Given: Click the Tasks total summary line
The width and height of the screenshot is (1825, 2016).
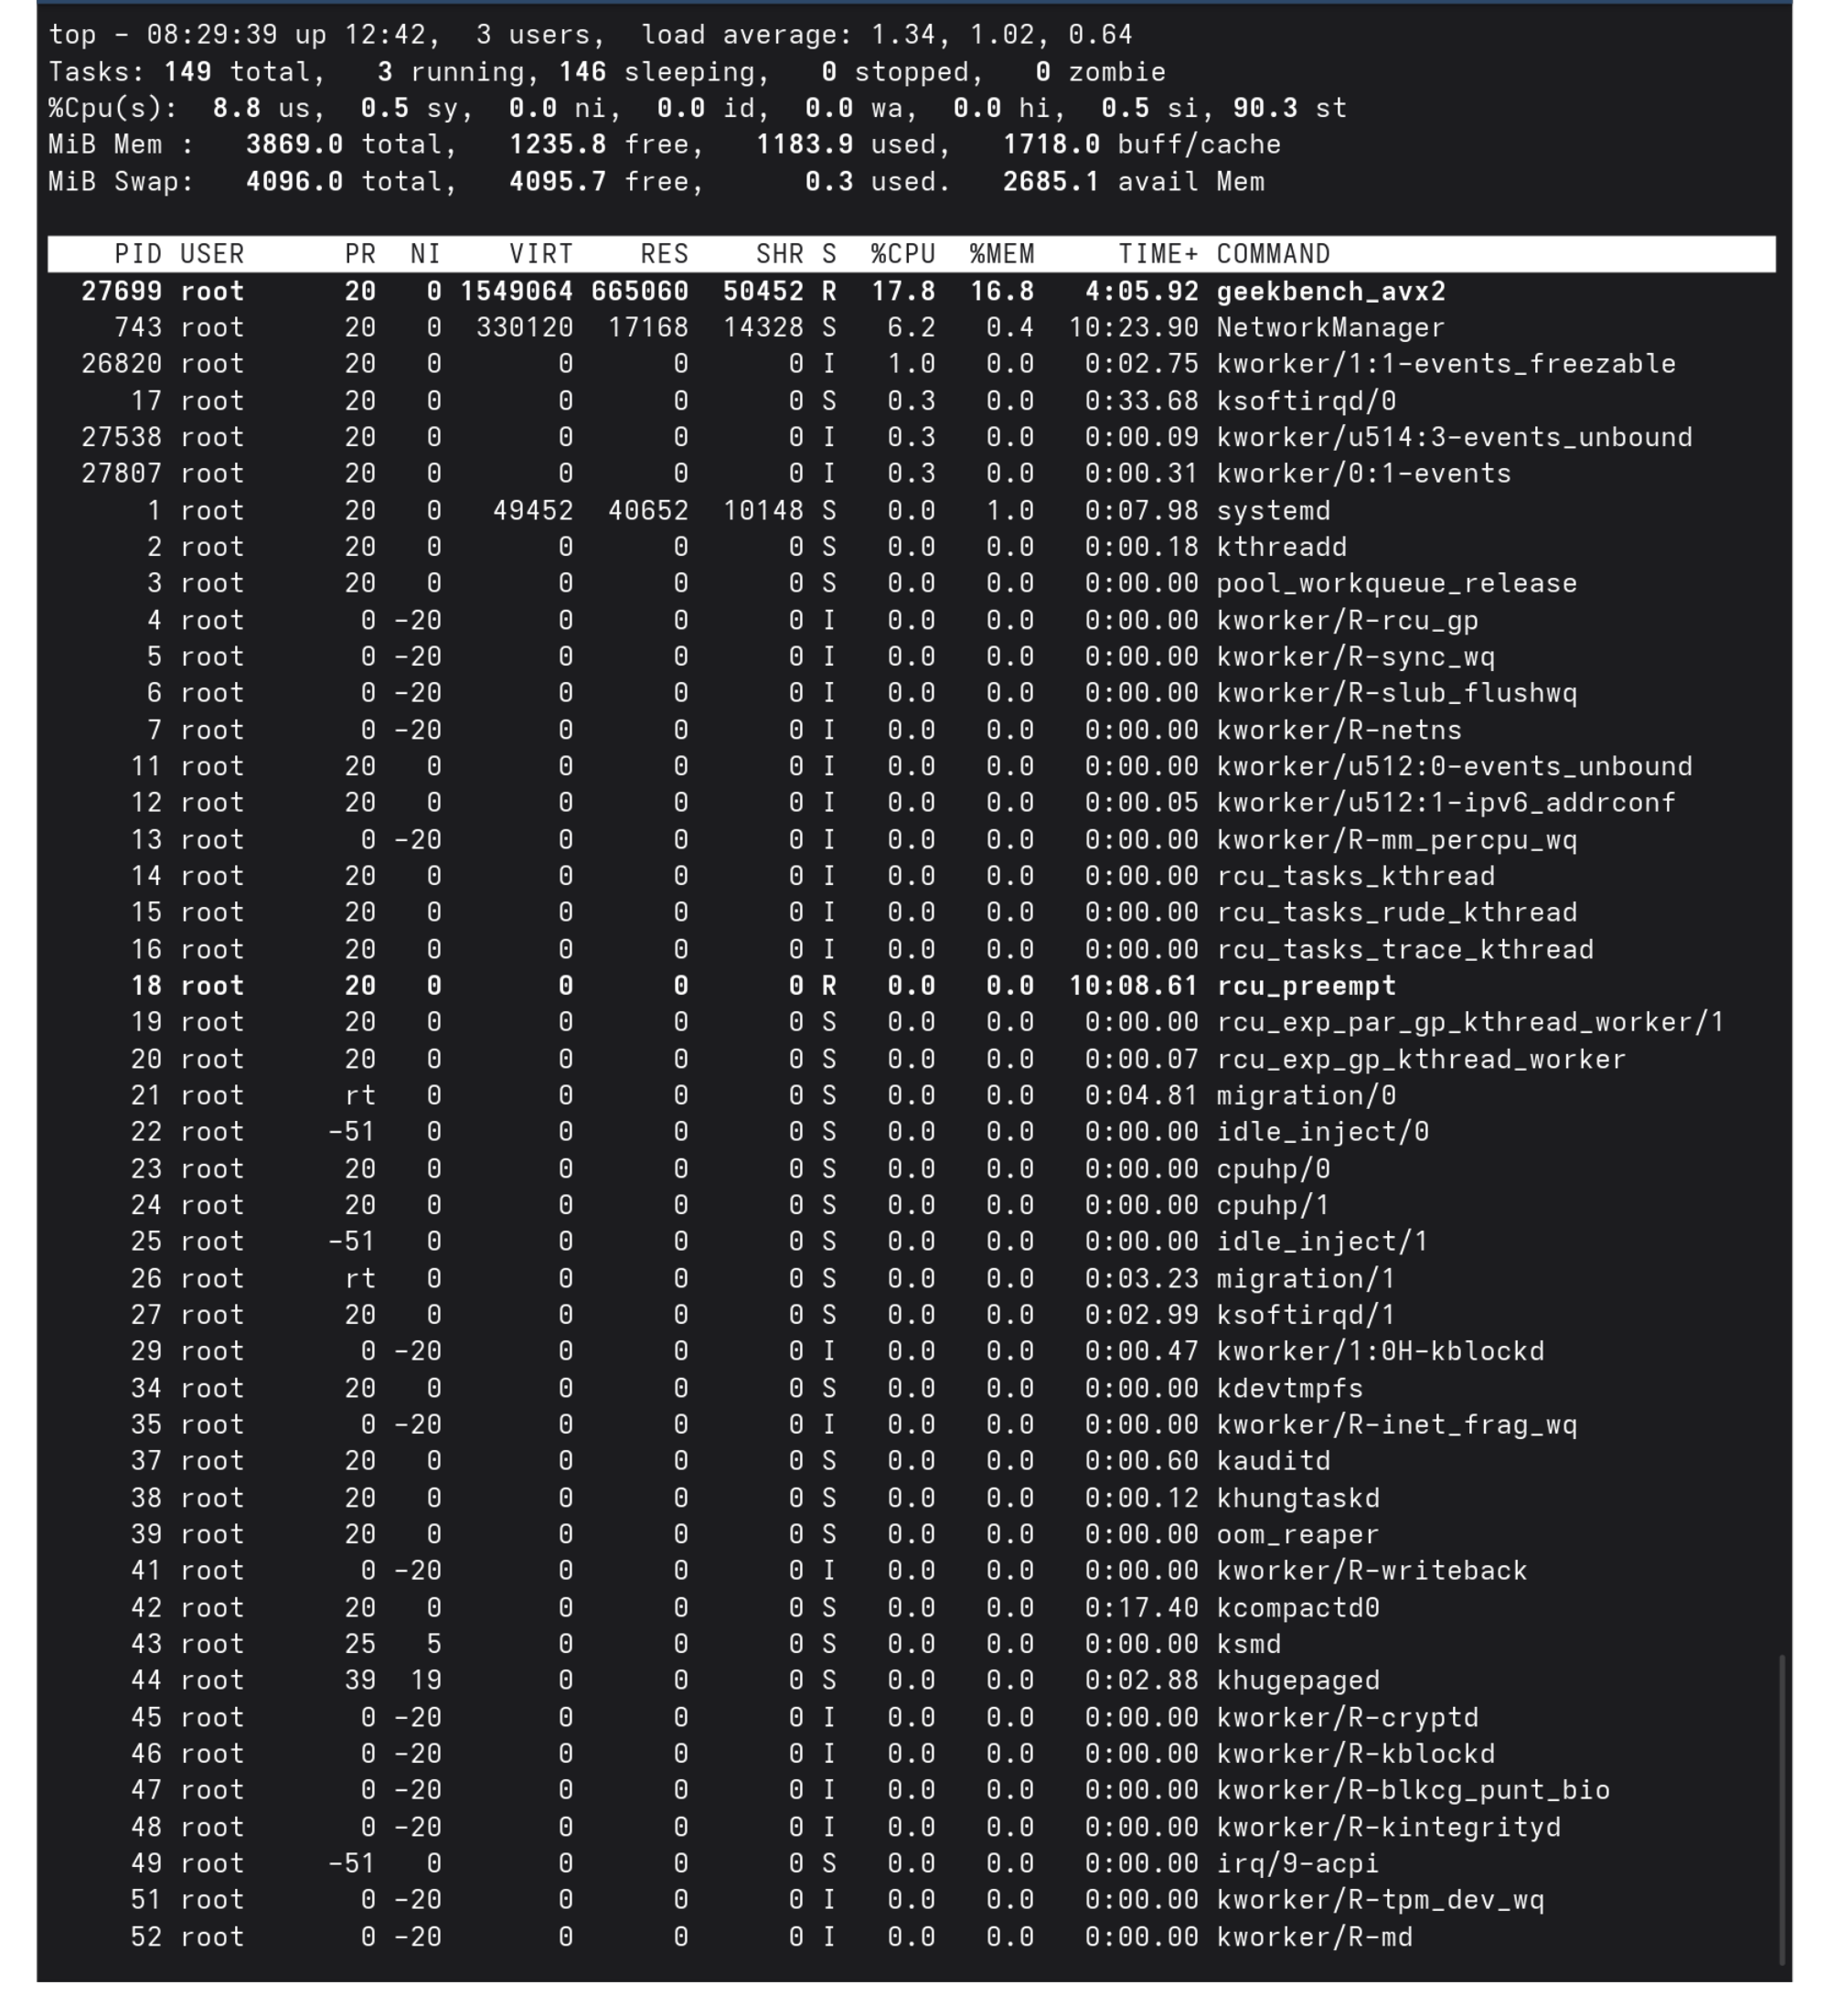Looking at the screenshot, I should coord(606,72).
